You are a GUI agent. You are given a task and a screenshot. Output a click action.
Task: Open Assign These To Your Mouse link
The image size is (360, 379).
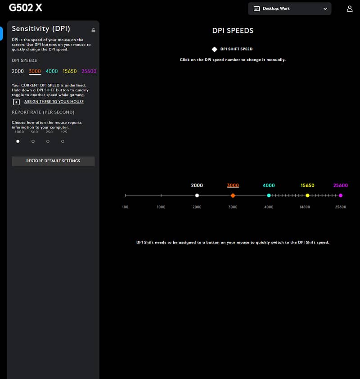(x=54, y=102)
